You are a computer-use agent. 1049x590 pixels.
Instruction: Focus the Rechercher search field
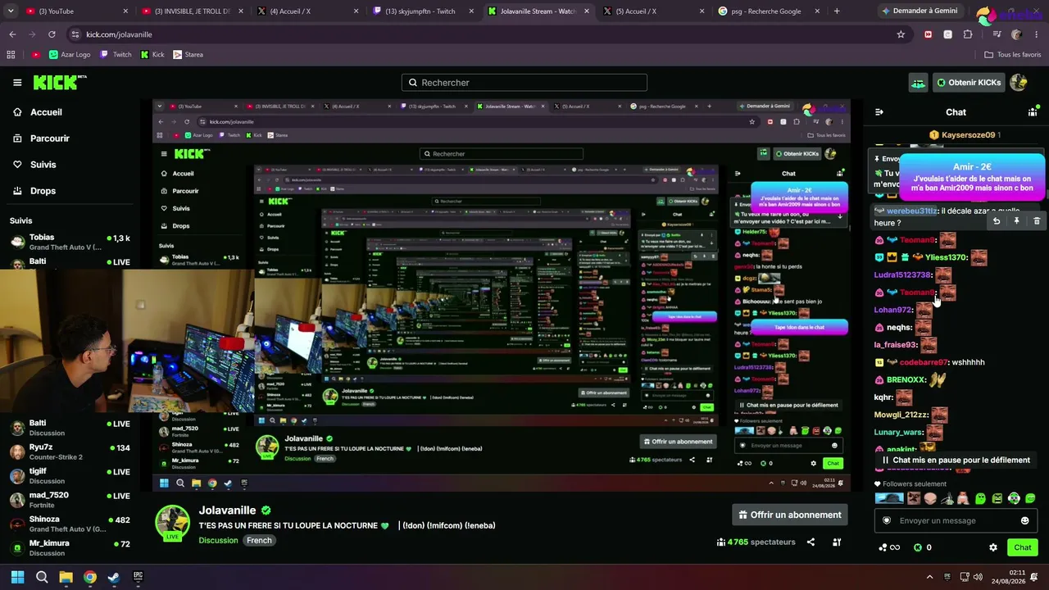coord(524,83)
